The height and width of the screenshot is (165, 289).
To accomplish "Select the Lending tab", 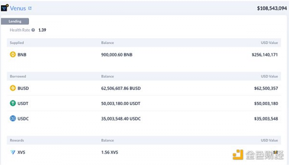I will [15, 21].
